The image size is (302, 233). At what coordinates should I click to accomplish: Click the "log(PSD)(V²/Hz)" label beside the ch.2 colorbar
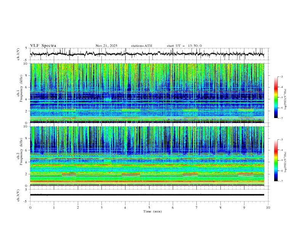(x=286, y=162)
